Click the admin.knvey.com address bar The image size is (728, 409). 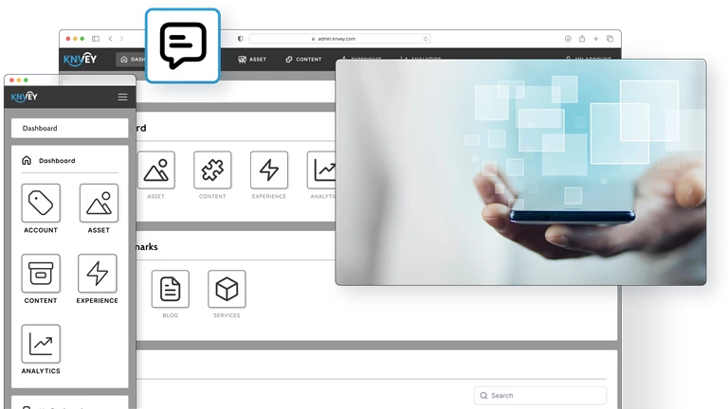[x=338, y=39]
